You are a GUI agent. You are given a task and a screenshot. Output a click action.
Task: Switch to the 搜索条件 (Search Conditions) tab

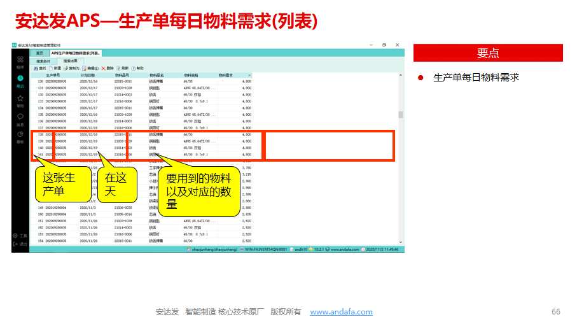point(43,60)
